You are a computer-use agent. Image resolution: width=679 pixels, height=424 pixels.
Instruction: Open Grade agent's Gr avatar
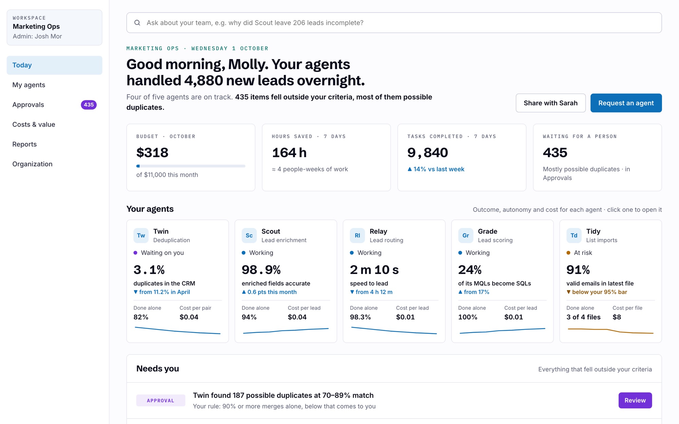[x=466, y=235]
